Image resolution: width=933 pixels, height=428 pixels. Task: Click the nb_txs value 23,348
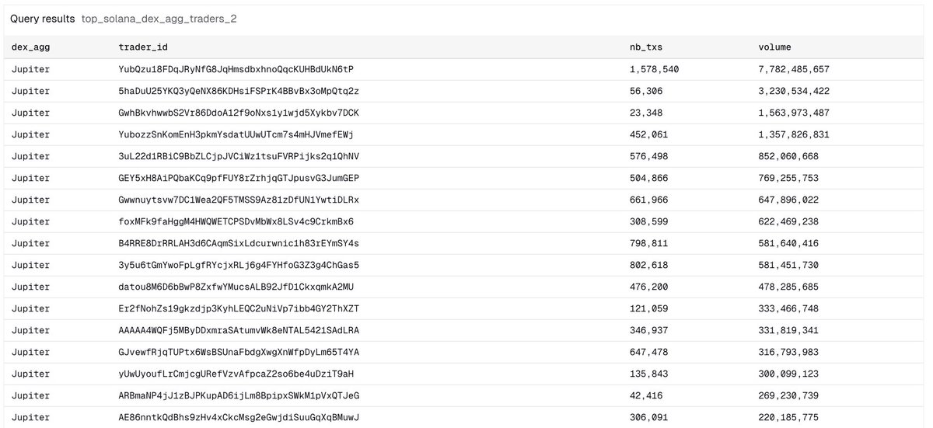pyautogui.click(x=646, y=113)
